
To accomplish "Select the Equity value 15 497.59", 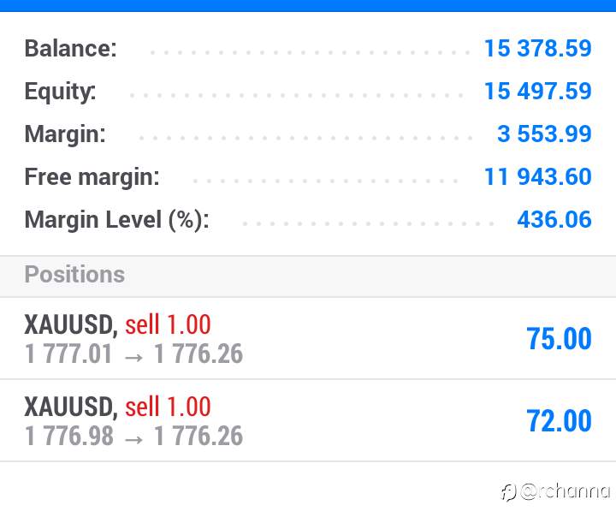I will click(x=538, y=92).
